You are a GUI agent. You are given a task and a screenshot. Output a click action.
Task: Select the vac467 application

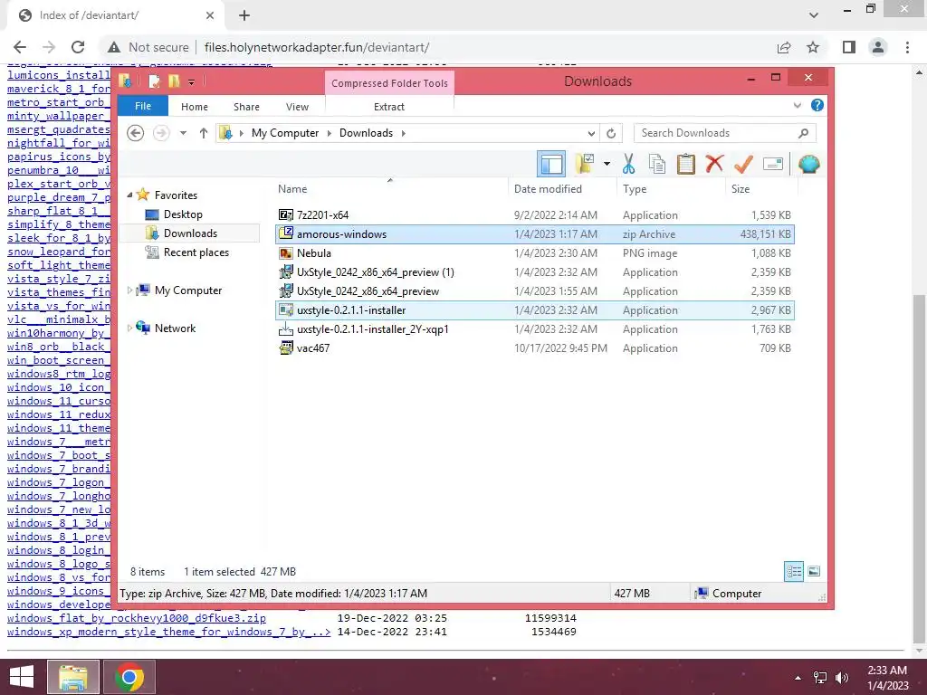[x=535, y=348]
